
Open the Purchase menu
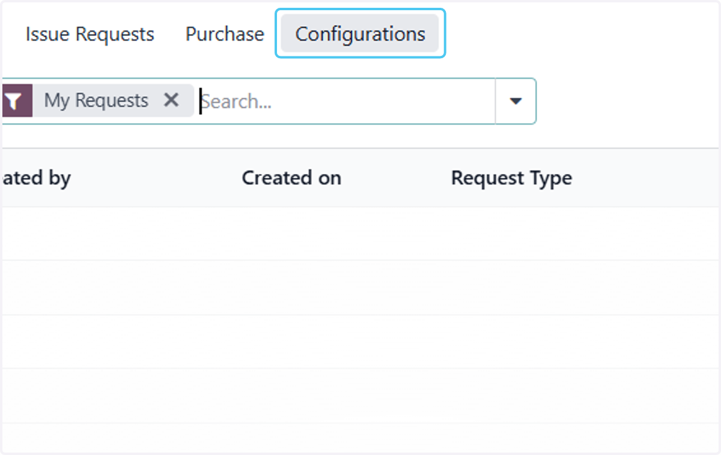point(225,34)
